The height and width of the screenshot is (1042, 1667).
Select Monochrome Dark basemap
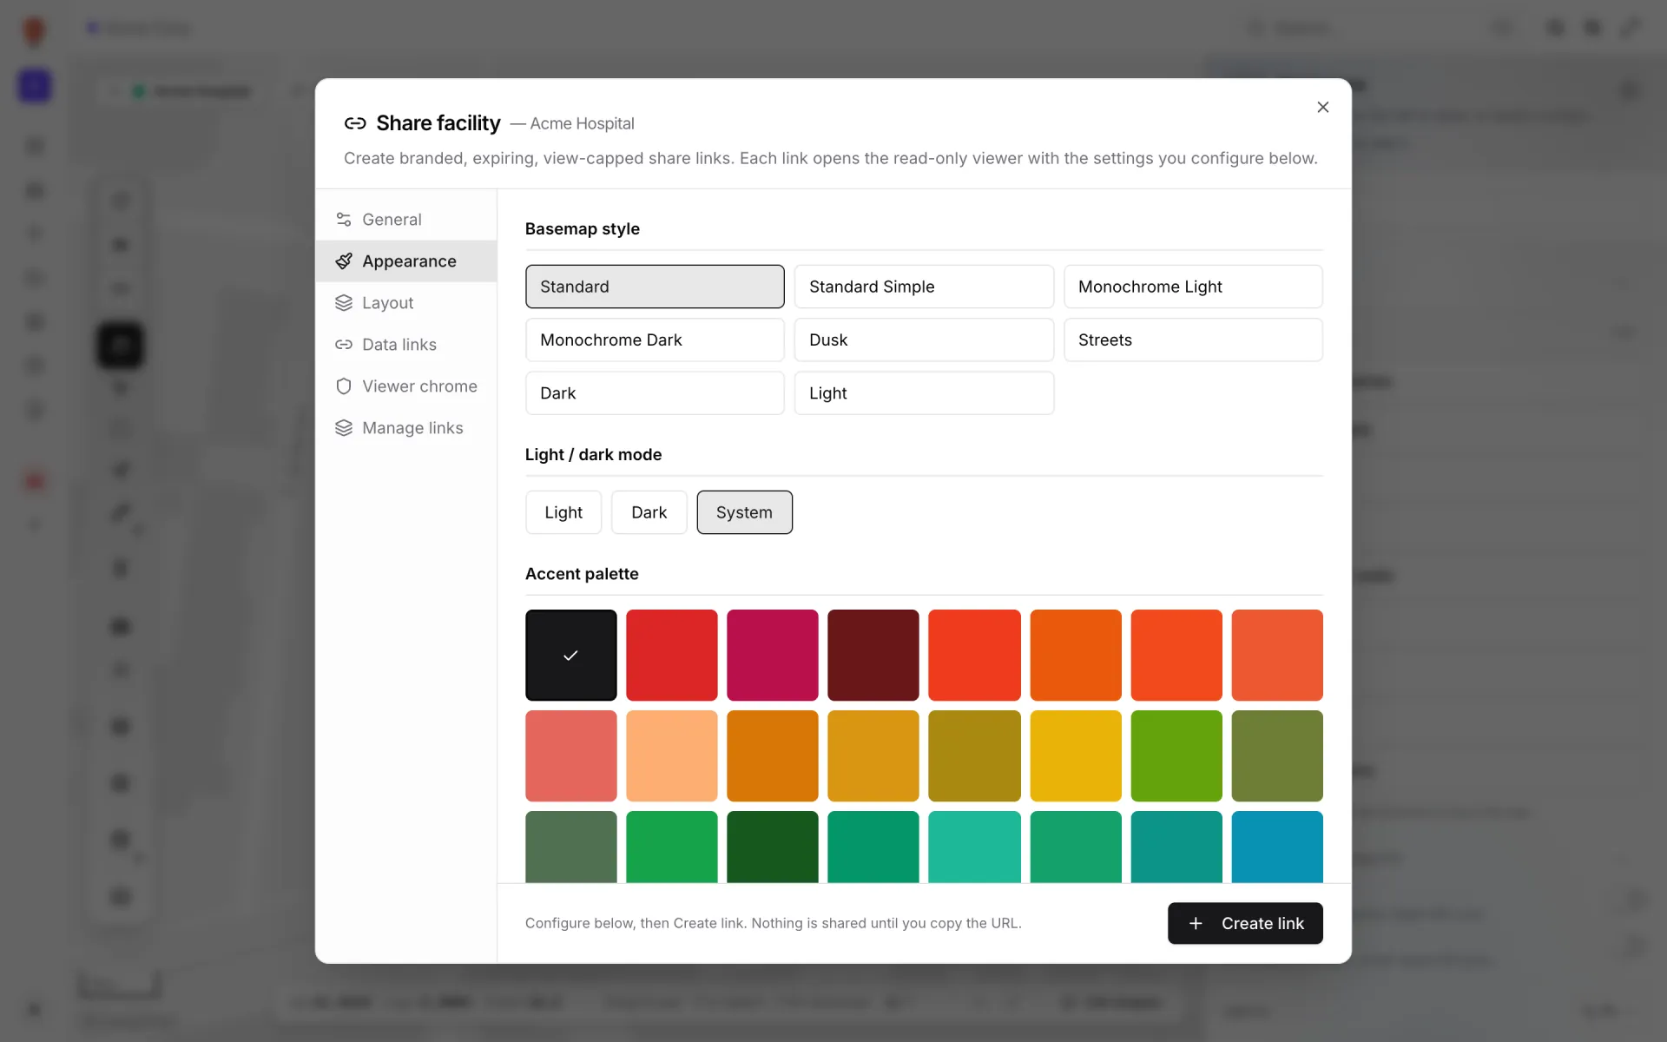click(x=655, y=340)
